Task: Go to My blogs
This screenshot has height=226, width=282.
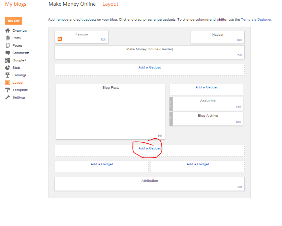Action: tap(15, 4)
